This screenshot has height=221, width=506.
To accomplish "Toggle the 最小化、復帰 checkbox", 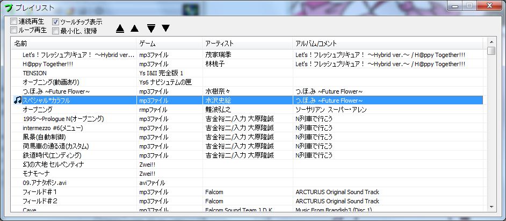I will pyautogui.click(x=56, y=31).
